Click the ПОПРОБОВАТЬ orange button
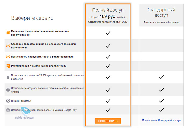 (x=108, y=121)
